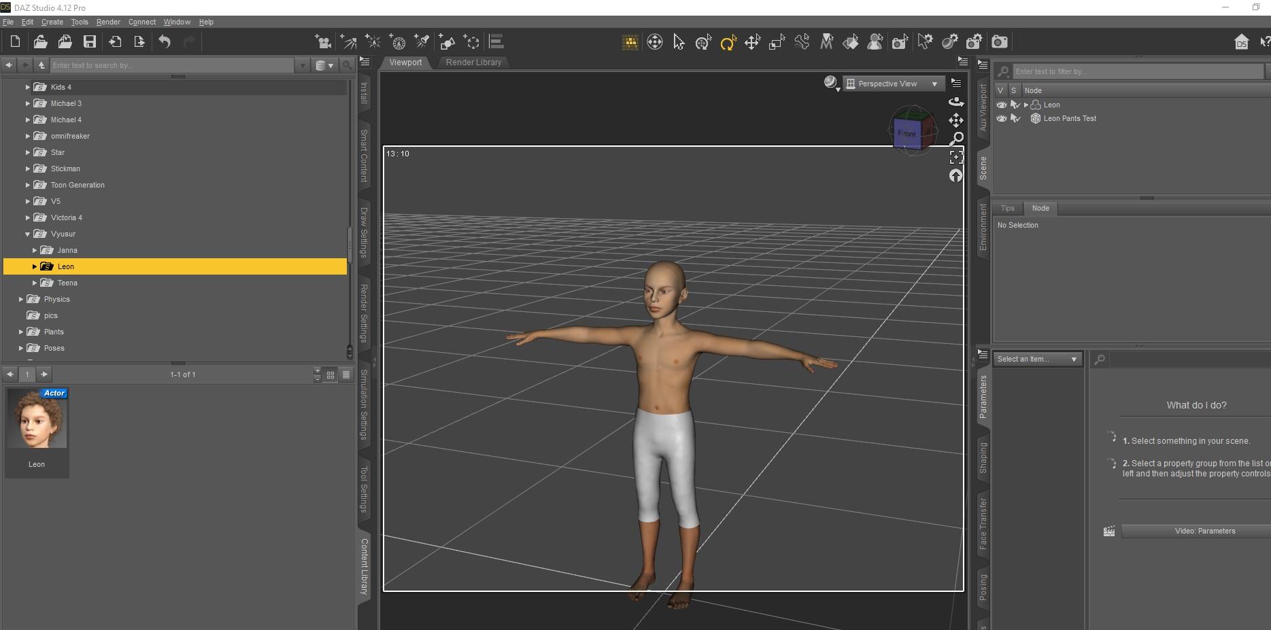
Task: Click the content search text field
Action: pyautogui.click(x=173, y=65)
